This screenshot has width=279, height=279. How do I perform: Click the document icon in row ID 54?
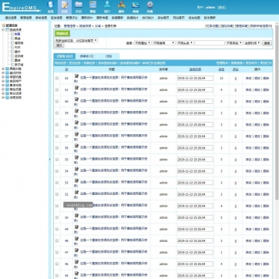[76, 169]
